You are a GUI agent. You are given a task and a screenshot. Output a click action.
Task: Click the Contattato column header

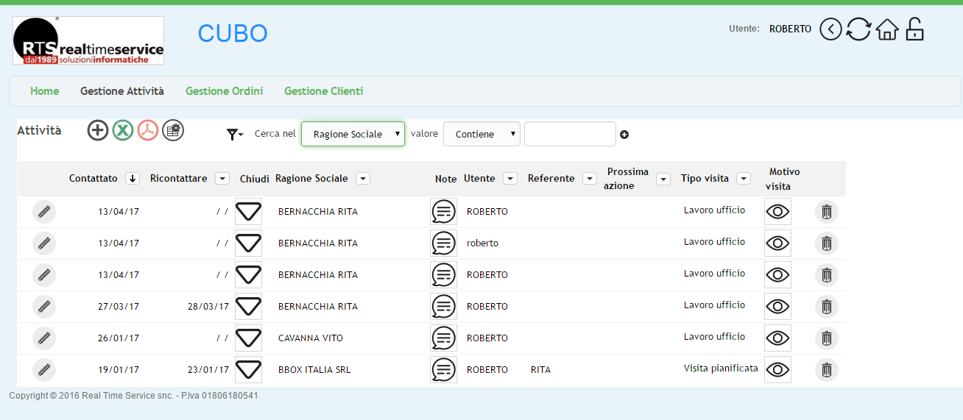coord(94,179)
